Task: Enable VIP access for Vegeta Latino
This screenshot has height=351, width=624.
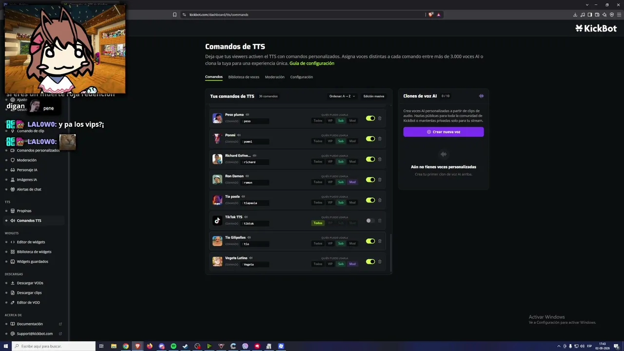Action: [330, 264]
